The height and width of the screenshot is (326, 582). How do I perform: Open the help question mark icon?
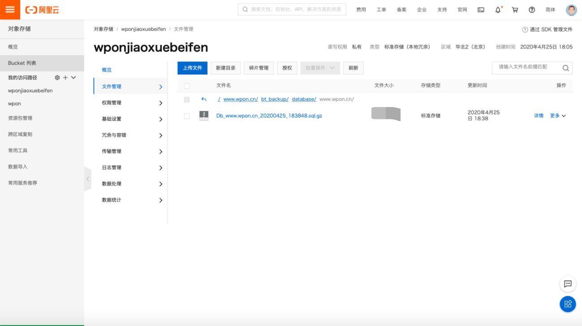(x=532, y=10)
